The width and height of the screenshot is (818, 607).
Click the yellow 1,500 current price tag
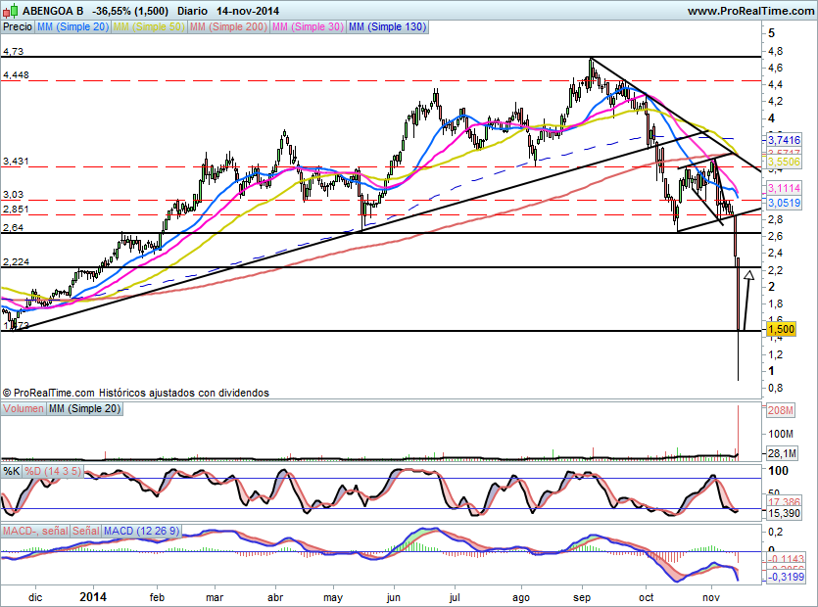(x=780, y=331)
